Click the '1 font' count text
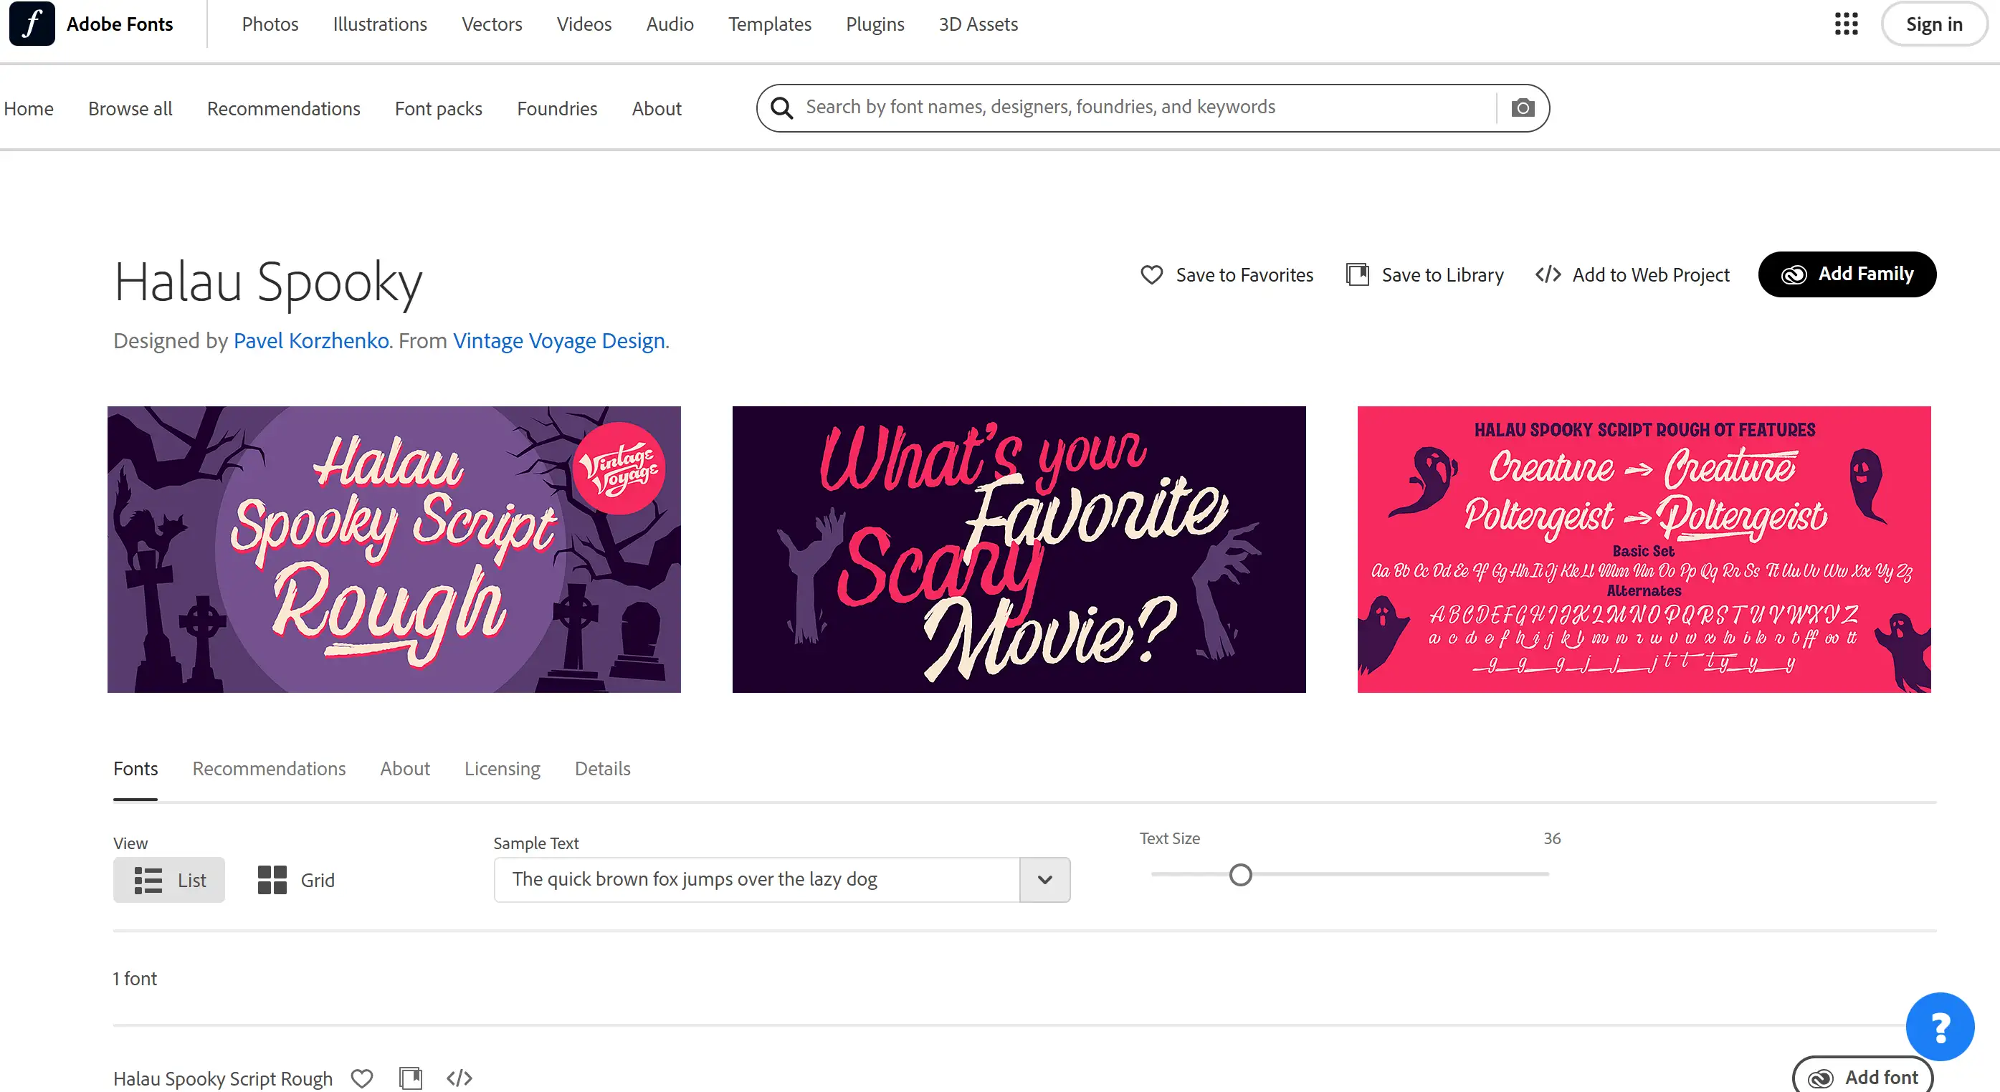 click(x=135, y=979)
